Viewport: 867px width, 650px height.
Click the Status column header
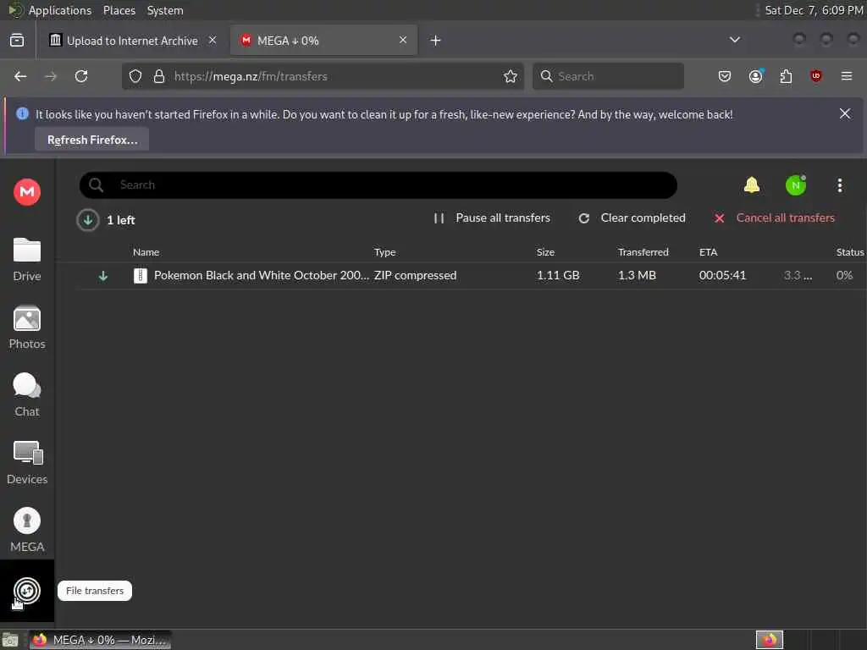850,252
